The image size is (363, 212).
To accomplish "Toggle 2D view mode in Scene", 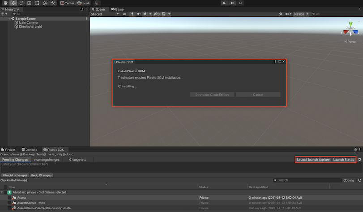I will click(x=125, y=14).
